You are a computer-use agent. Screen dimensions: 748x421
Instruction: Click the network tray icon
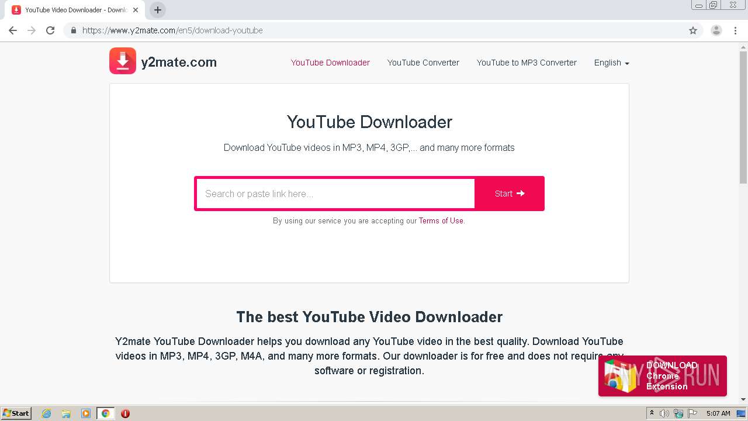pos(678,413)
